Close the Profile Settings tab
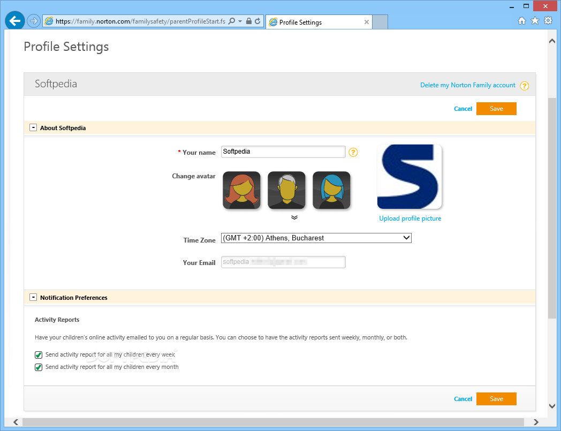The image size is (561, 431). [366, 22]
